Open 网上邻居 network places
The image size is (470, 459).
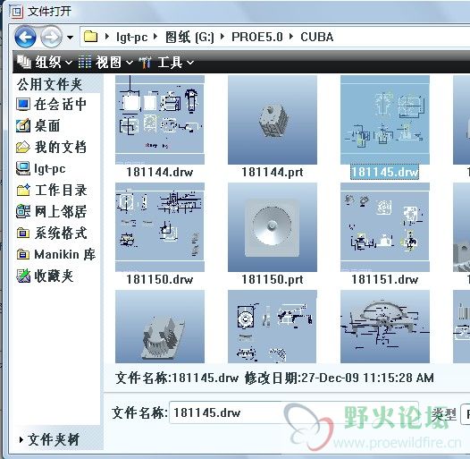point(52,212)
